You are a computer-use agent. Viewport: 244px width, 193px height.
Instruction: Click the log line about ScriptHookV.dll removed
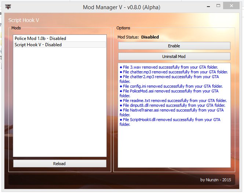pyautogui.click(x=170, y=122)
